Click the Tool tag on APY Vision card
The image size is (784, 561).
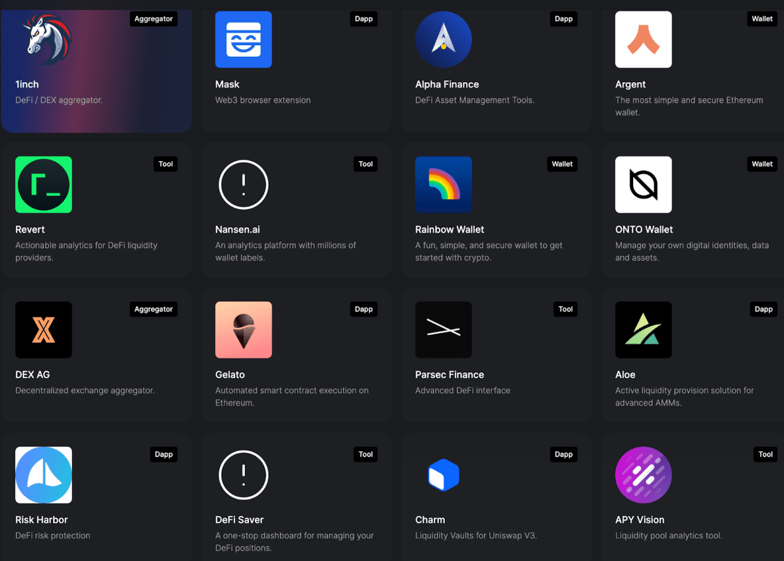[x=766, y=454]
